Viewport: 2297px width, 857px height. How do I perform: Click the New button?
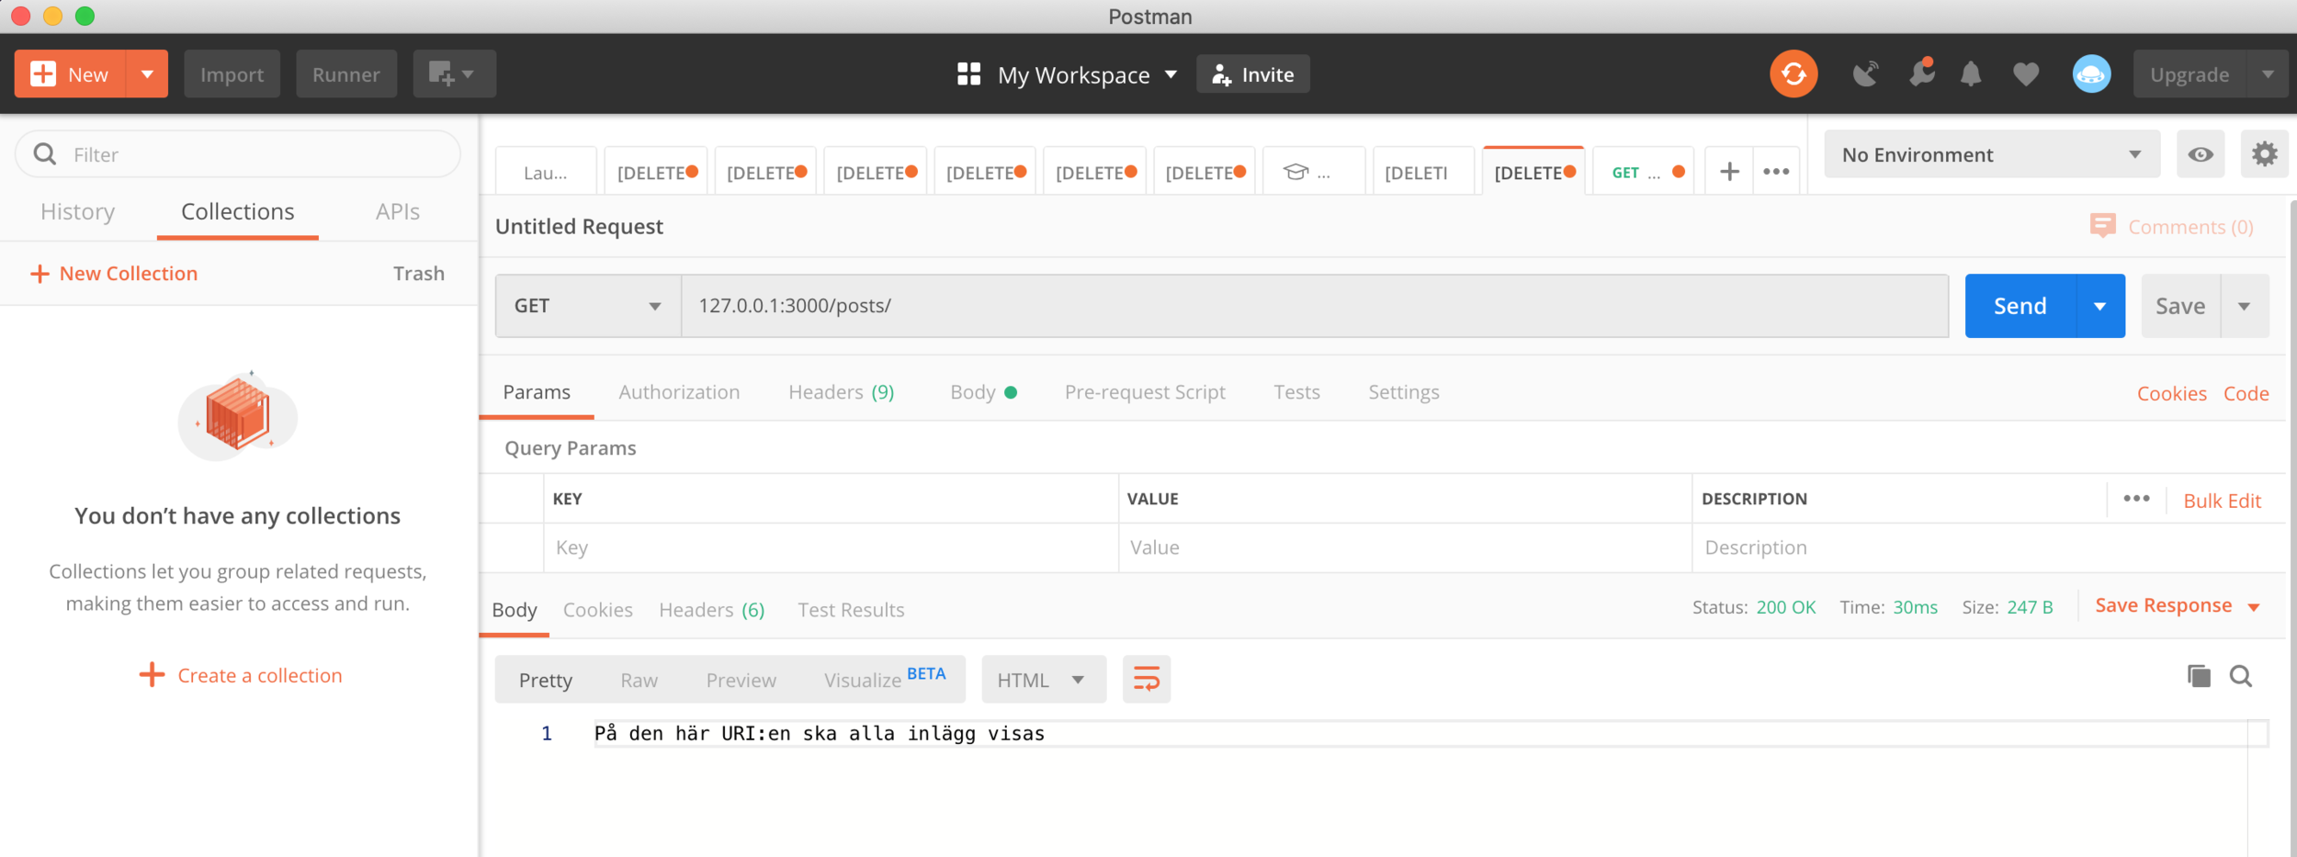[x=71, y=74]
